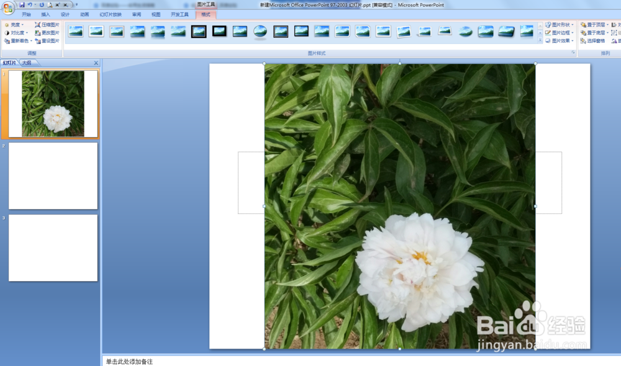Screen dimensions: 621x366
Task: Apply the perspective shadow white picture style
Action: (425, 31)
